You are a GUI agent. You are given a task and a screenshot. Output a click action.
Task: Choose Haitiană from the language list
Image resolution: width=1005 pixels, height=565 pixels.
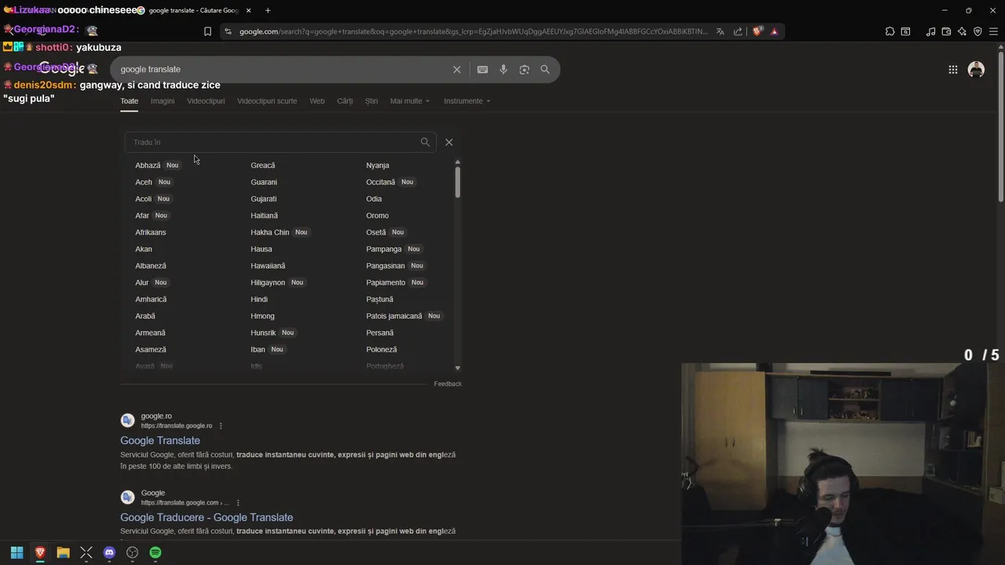coord(265,216)
